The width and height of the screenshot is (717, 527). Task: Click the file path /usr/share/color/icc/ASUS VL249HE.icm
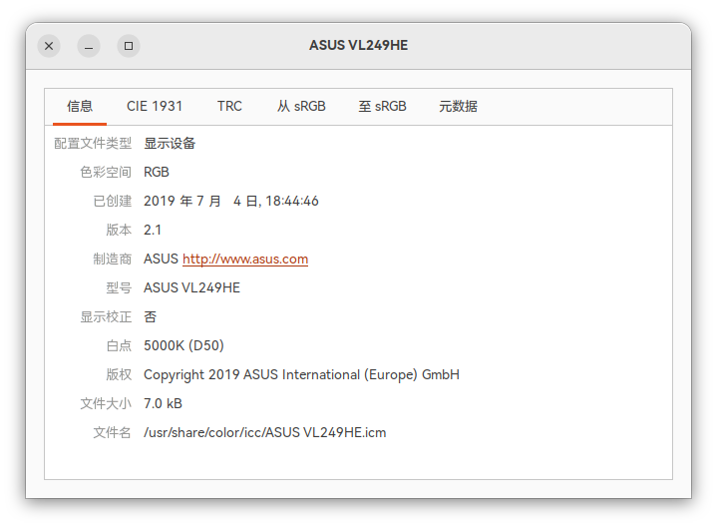click(264, 433)
